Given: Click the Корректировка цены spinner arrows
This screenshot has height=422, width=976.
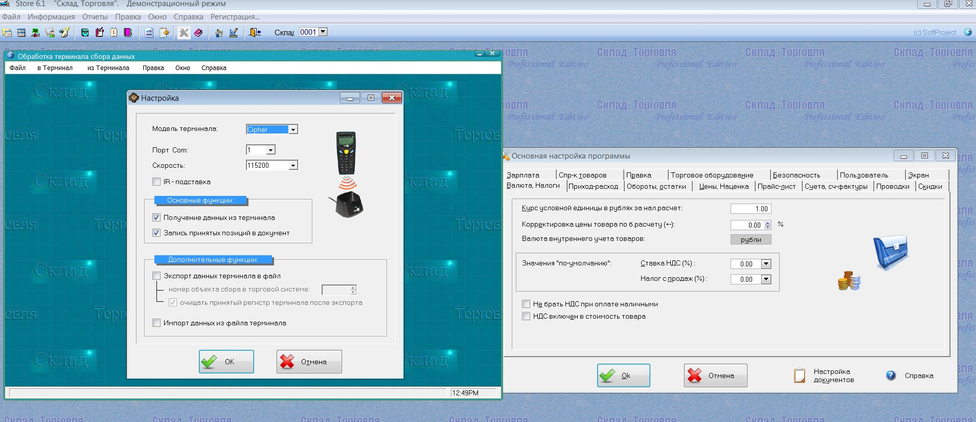Looking at the screenshot, I should (767, 225).
